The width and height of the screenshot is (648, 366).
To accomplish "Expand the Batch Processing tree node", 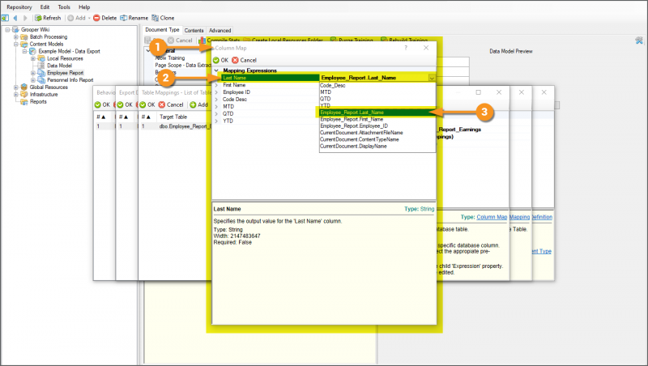I will tap(16, 37).
